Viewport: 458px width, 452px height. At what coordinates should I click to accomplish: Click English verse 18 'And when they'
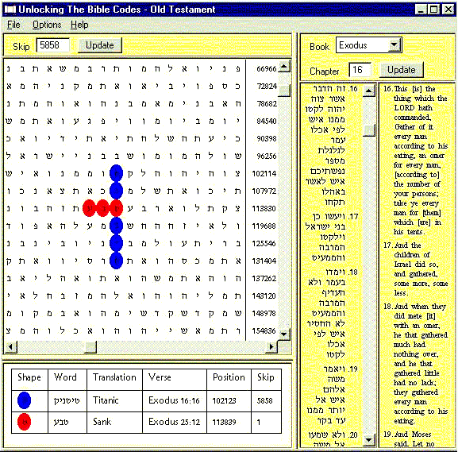pyautogui.click(x=420, y=307)
